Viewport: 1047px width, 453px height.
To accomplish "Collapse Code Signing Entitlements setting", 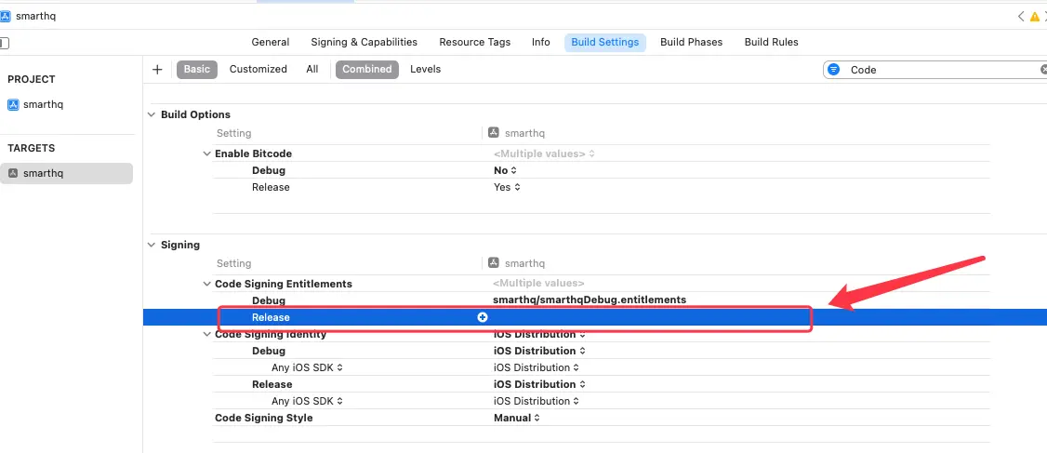I will 207,284.
